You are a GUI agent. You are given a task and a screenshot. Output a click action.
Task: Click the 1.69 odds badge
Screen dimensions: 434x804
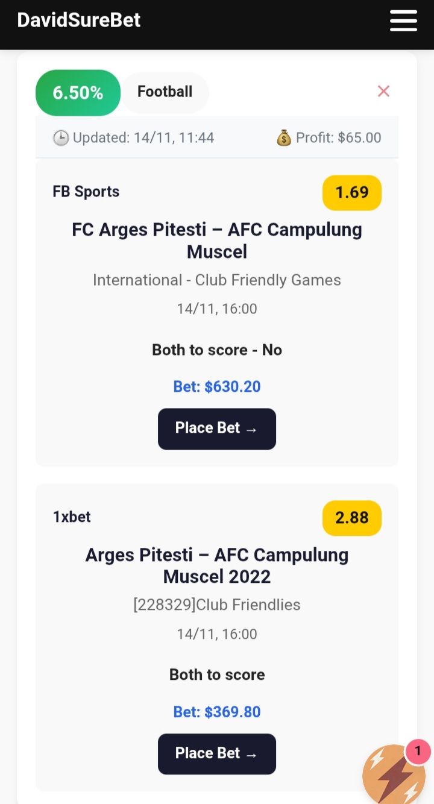tap(351, 192)
